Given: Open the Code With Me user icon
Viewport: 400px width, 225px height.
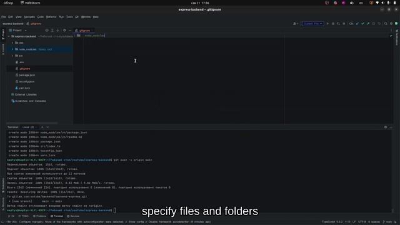Looking at the screenshot, I should 295,24.
